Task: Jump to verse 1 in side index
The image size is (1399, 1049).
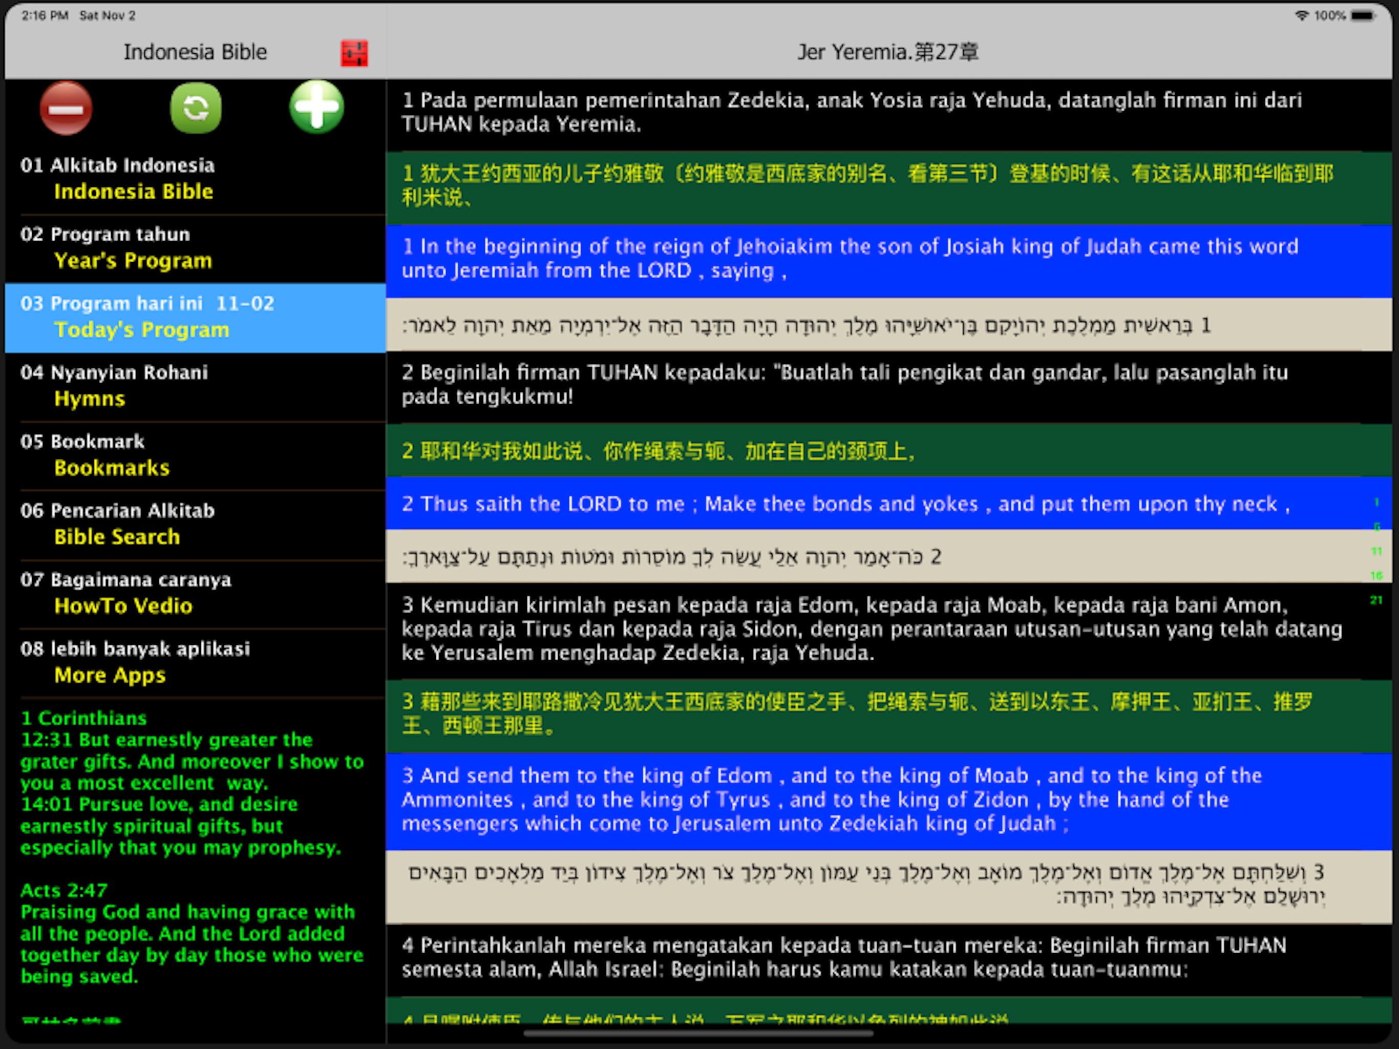Action: pos(1376,502)
